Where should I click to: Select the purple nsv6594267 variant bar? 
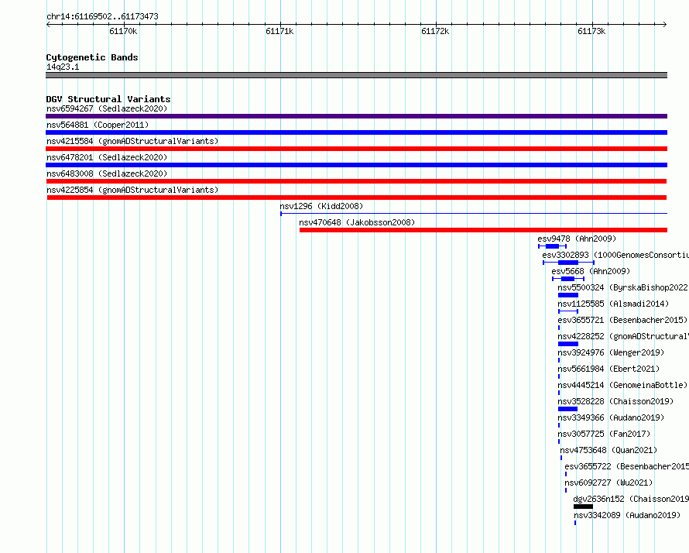pos(356,116)
